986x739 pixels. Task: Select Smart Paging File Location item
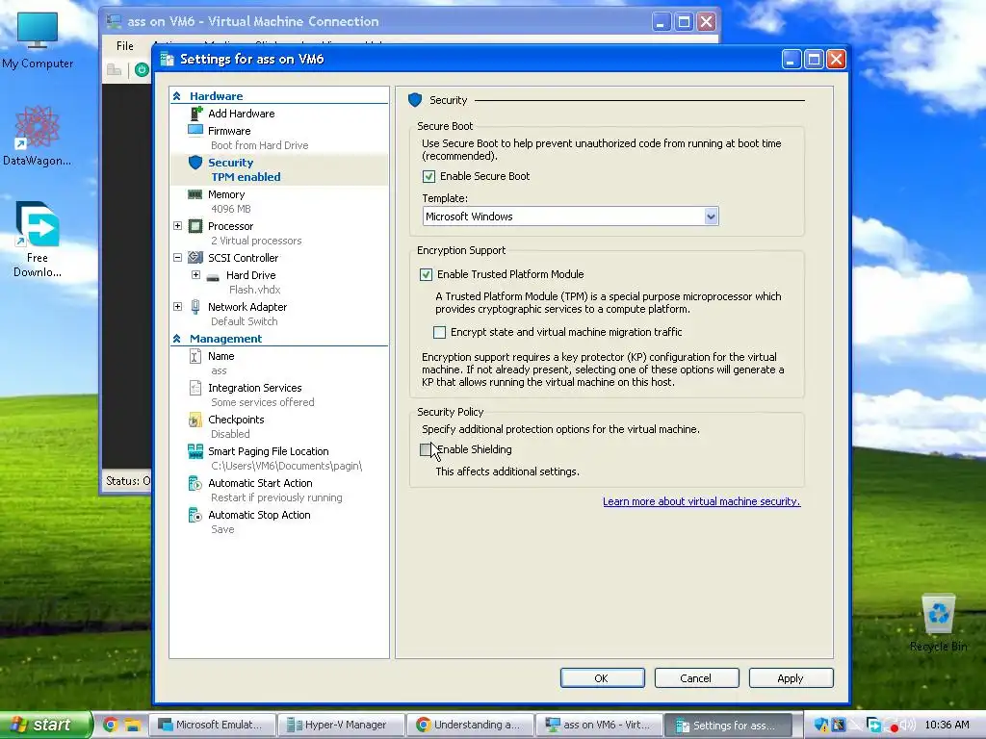point(269,451)
